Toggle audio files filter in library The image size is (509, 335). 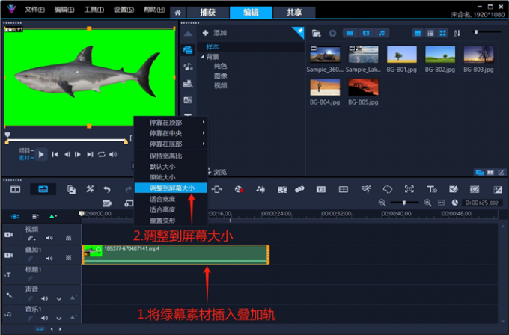(x=382, y=33)
